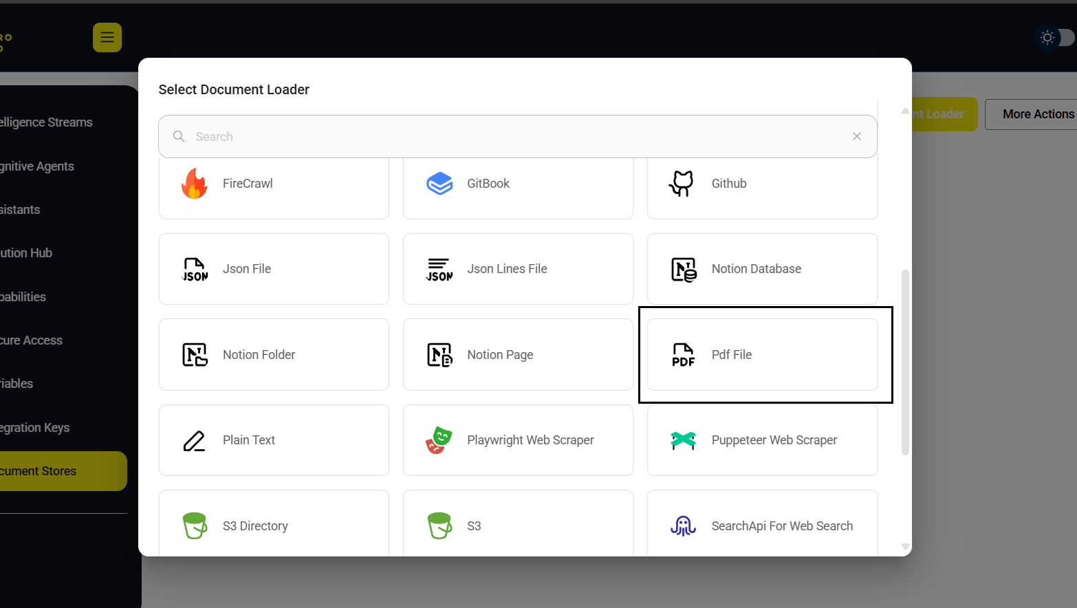Pick the Json File icon
Image resolution: width=1077 pixels, height=608 pixels.
tap(195, 270)
